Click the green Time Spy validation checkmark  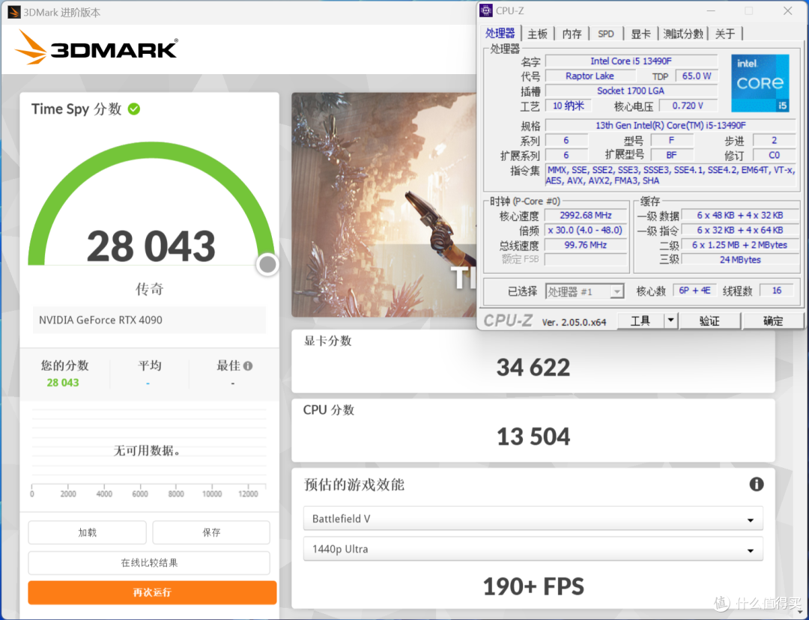click(134, 109)
